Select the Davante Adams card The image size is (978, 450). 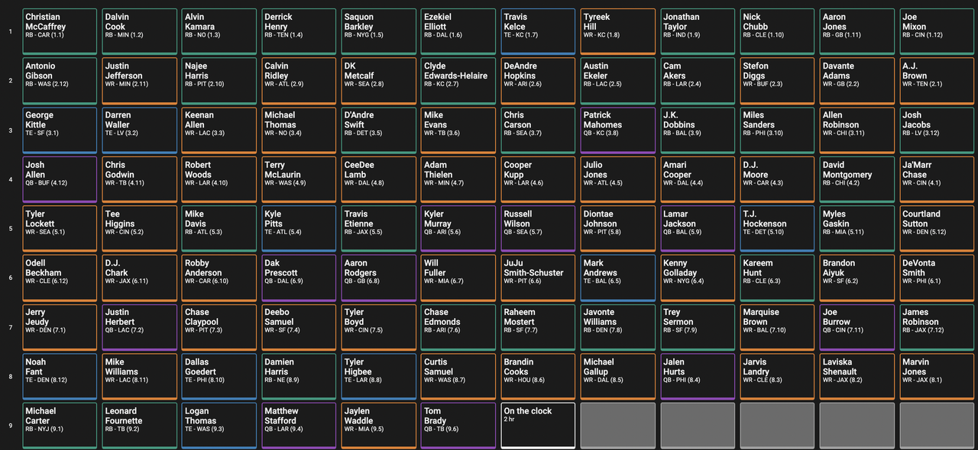coord(857,81)
